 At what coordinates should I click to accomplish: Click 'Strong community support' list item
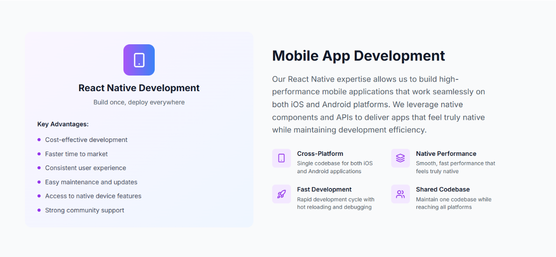(x=85, y=211)
